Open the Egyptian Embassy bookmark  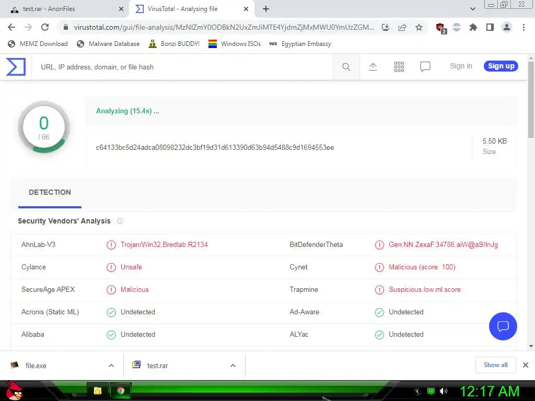tap(300, 44)
